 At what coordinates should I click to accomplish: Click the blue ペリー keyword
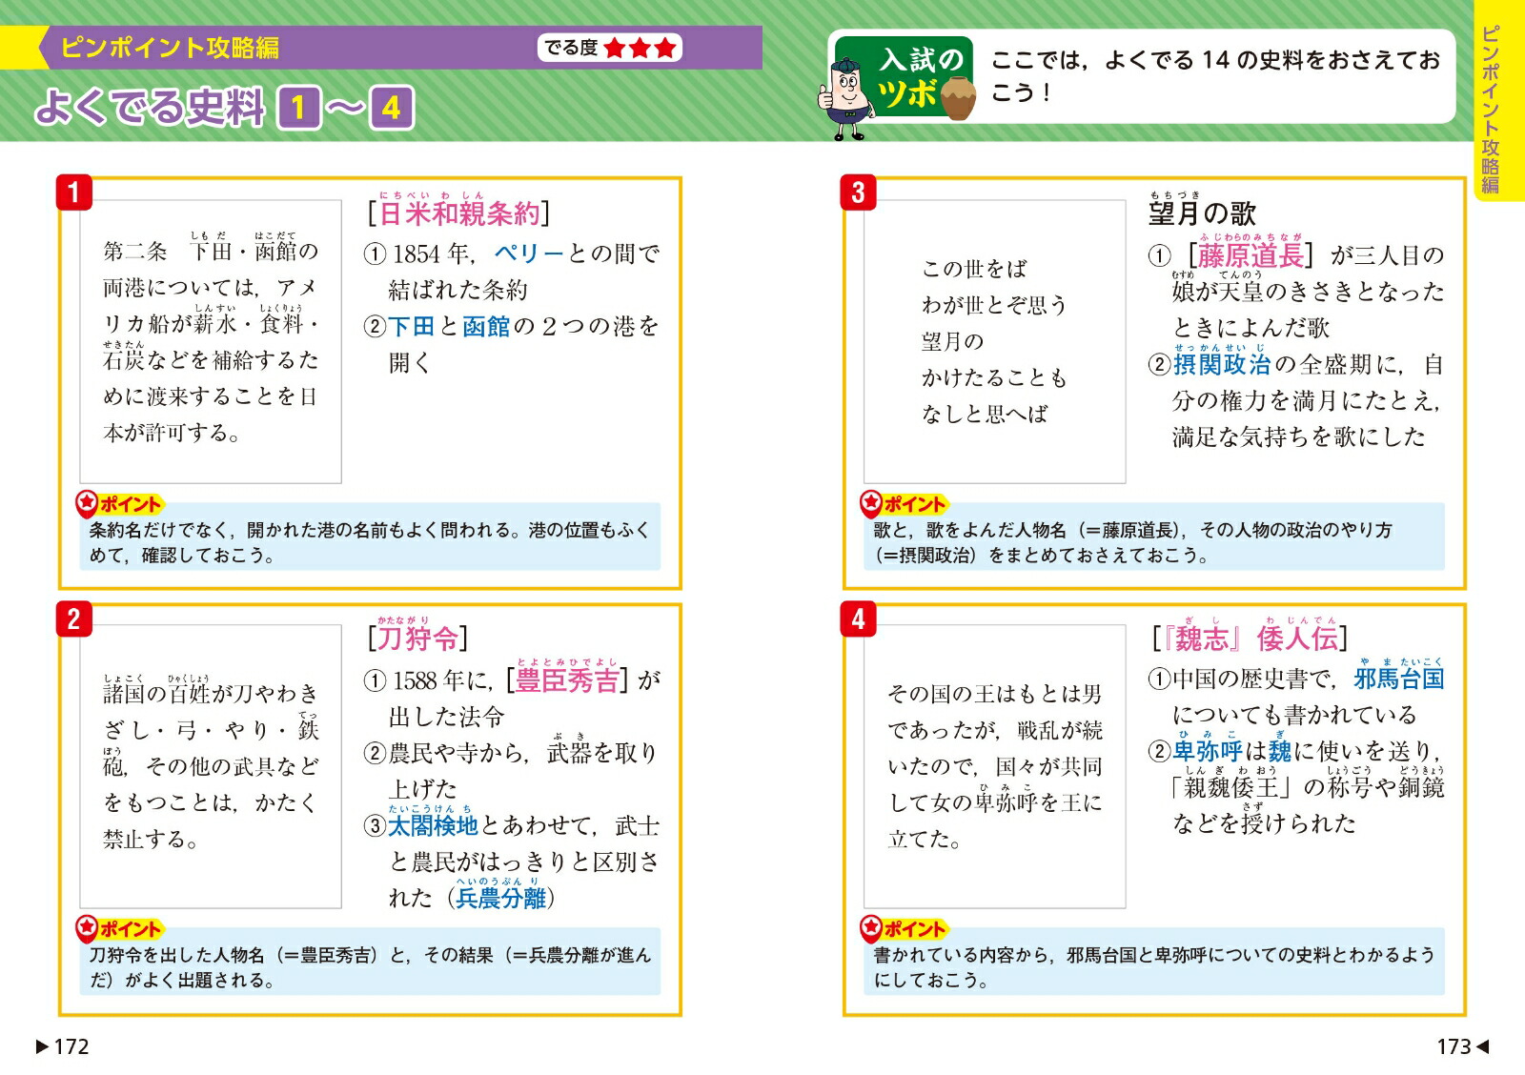(529, 254)
